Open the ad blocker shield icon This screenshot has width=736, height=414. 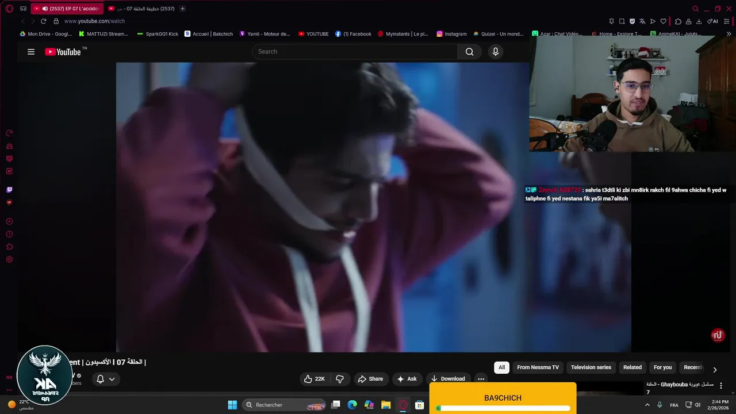tap(632, 21)
